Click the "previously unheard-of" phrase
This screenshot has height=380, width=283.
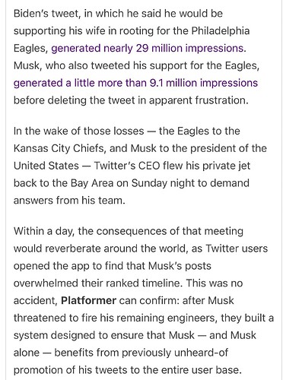point(175,353)
